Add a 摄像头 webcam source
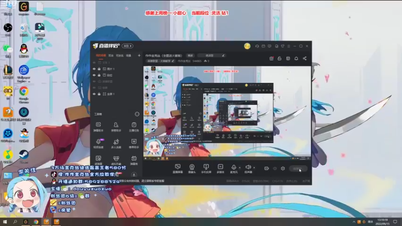402x226 pixels. pyautogui.click(x=192, y=169)
